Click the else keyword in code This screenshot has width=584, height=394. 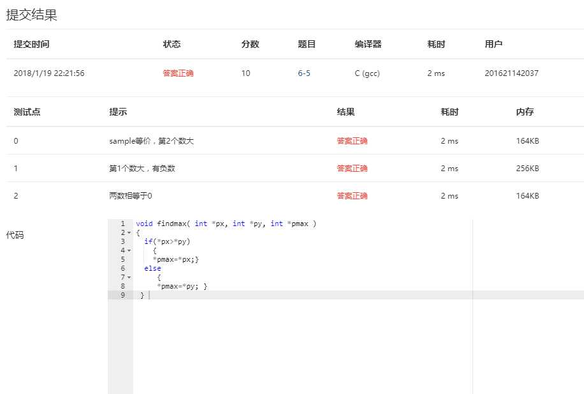click(x=153, y=269)
